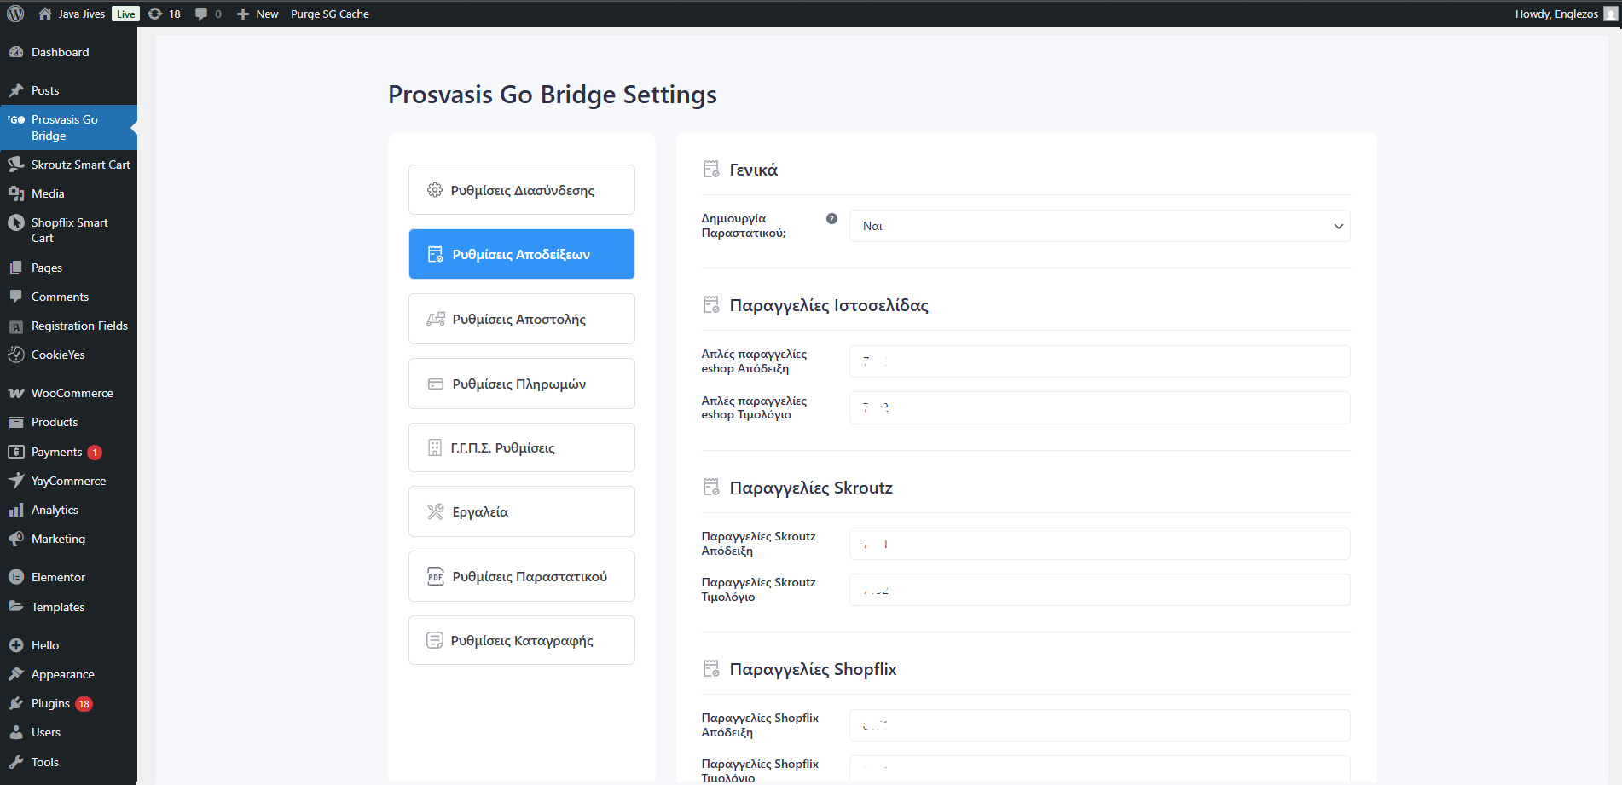Click the user avatar next to Howdy
The height and width of the screenshot is (785, 1622).
(1610, 14)
